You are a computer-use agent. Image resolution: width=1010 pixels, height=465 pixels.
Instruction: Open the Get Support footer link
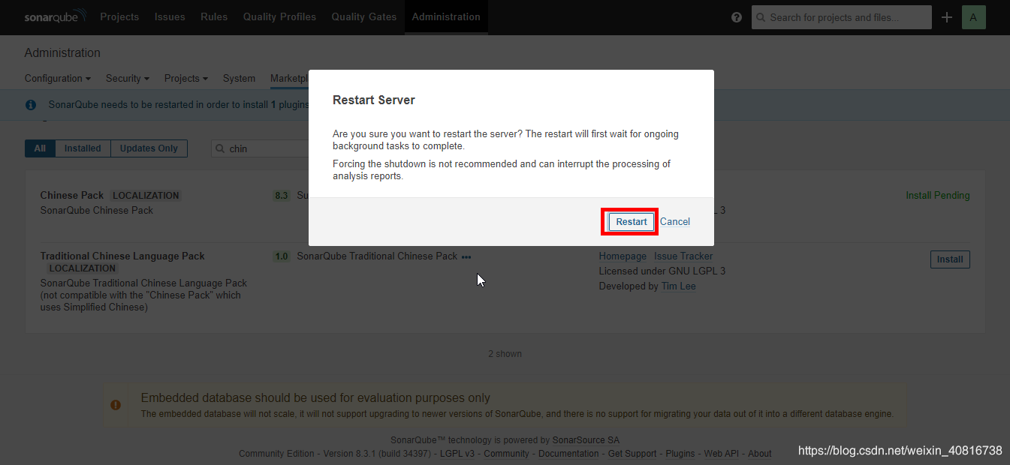tap(632, 454)
